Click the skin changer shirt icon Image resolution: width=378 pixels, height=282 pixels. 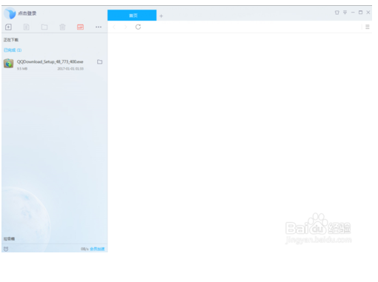pos(337,13)
